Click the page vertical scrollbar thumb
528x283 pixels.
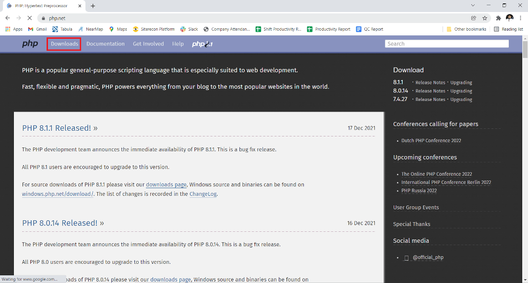[525, 50]
